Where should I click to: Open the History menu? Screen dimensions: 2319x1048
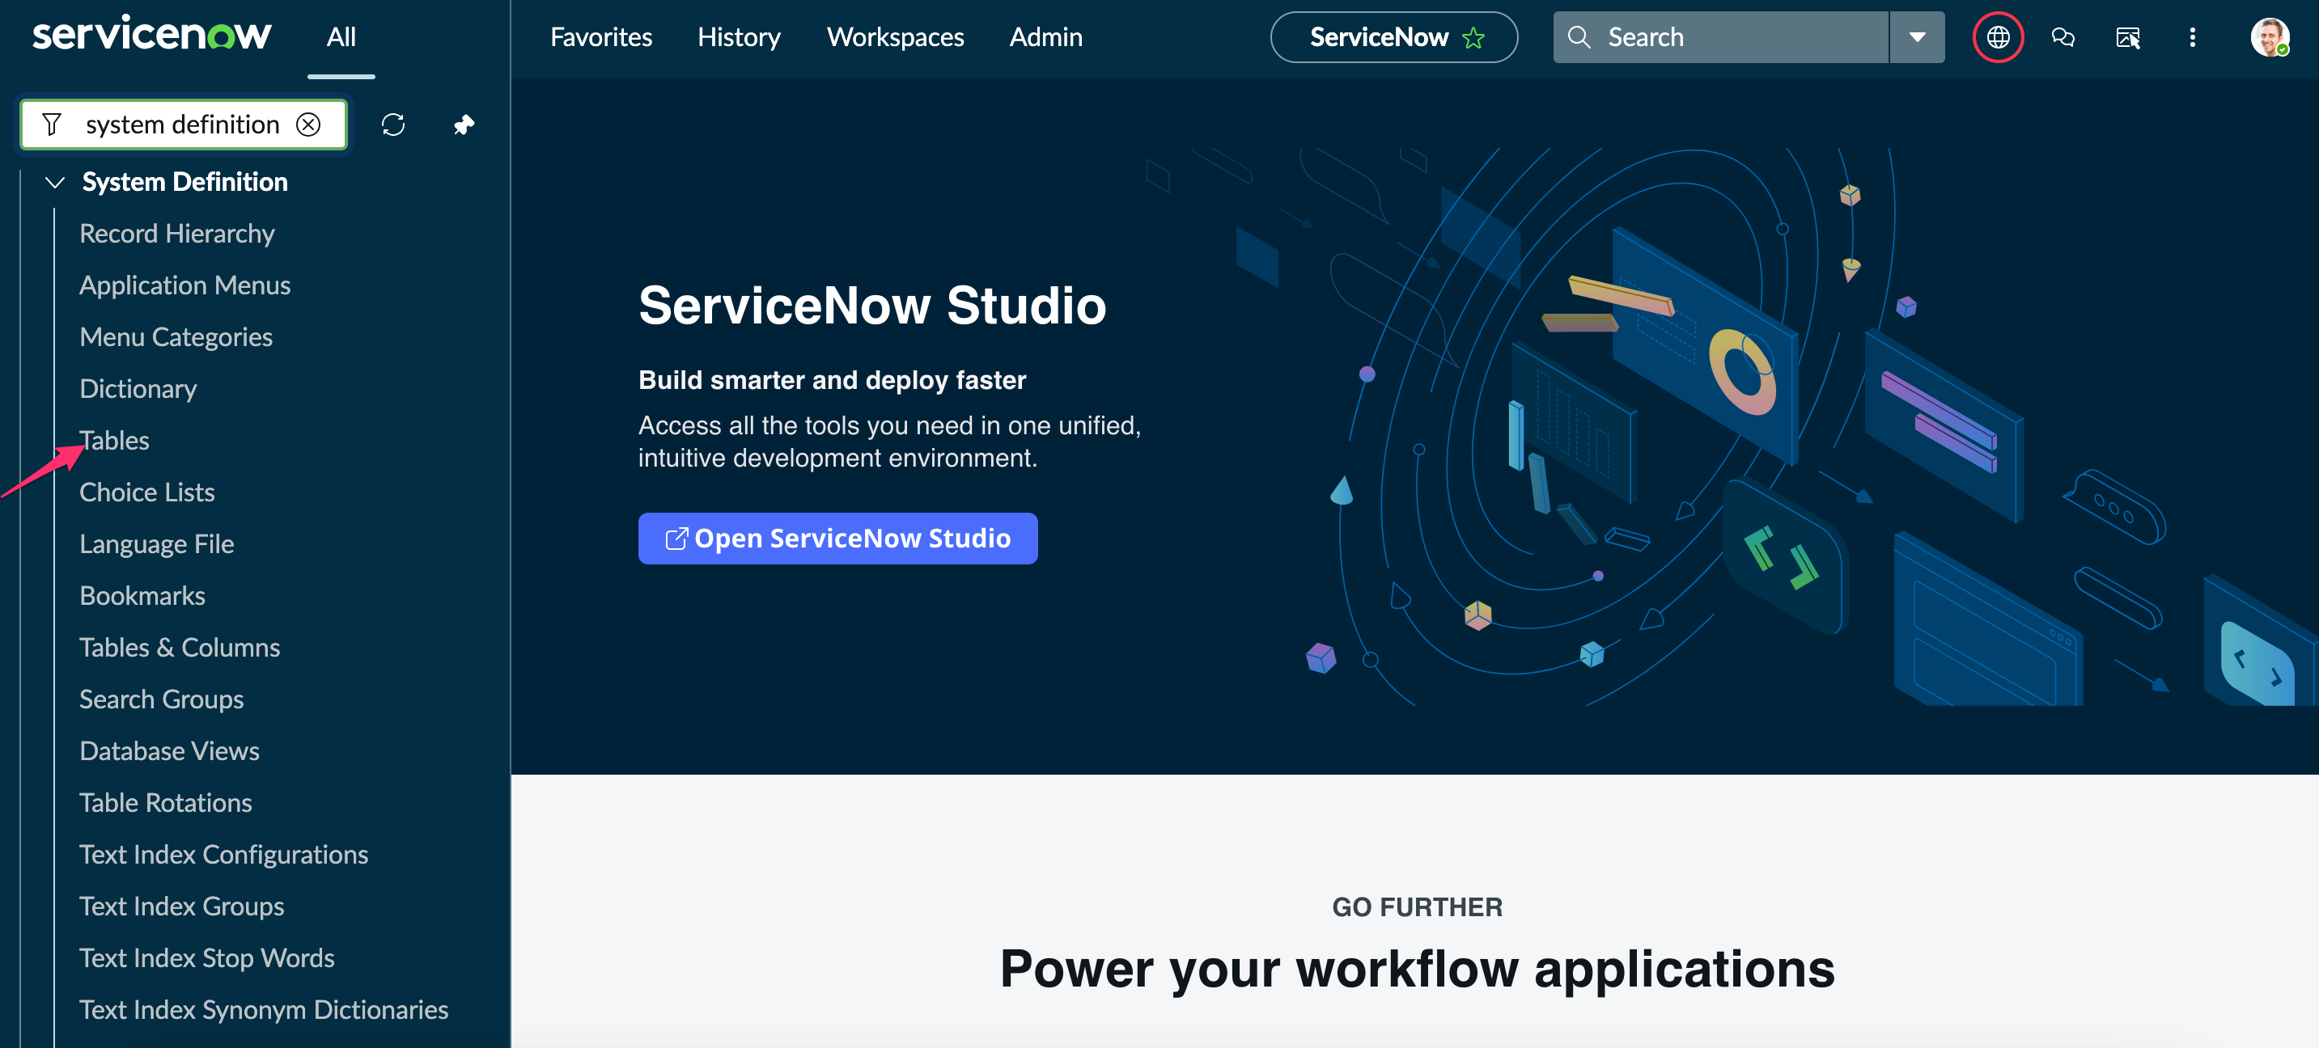click(738, 37)
